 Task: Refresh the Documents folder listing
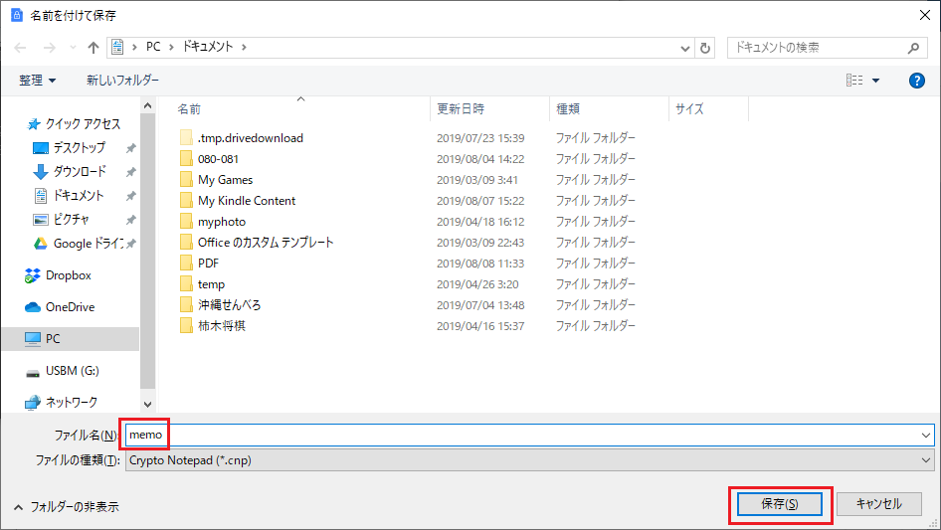click(705, 48)
